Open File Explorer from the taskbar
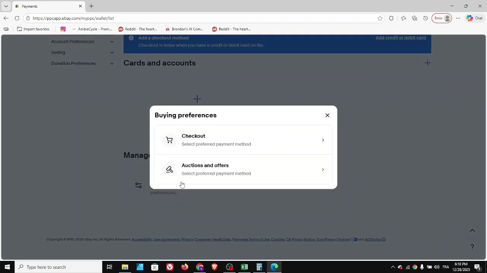This screenshot has height=273, width=487. pyautogui.click(x=125, y=267)
